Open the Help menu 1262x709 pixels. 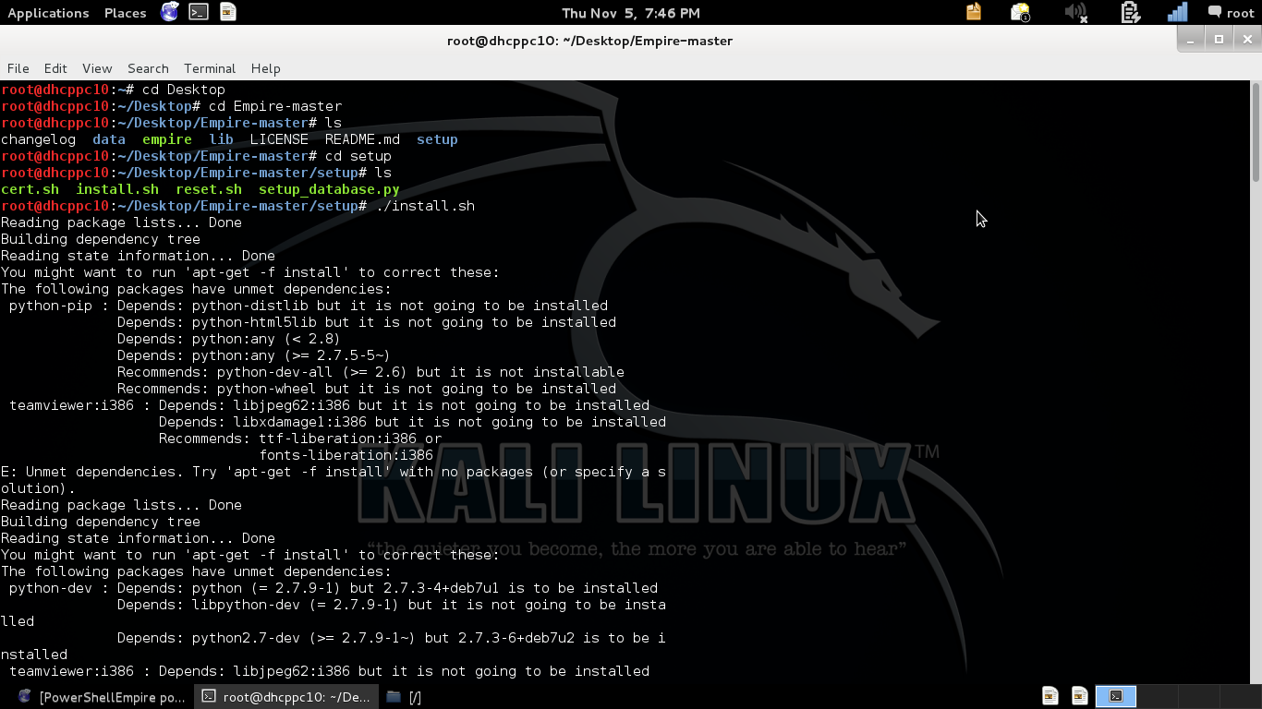pyautogui.click(x=265, y=68)
